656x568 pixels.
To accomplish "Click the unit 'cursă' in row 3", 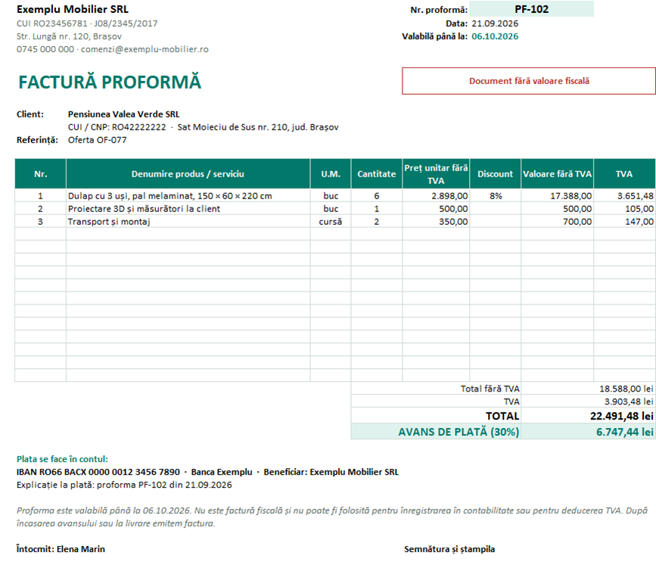I will coord(331,222).
